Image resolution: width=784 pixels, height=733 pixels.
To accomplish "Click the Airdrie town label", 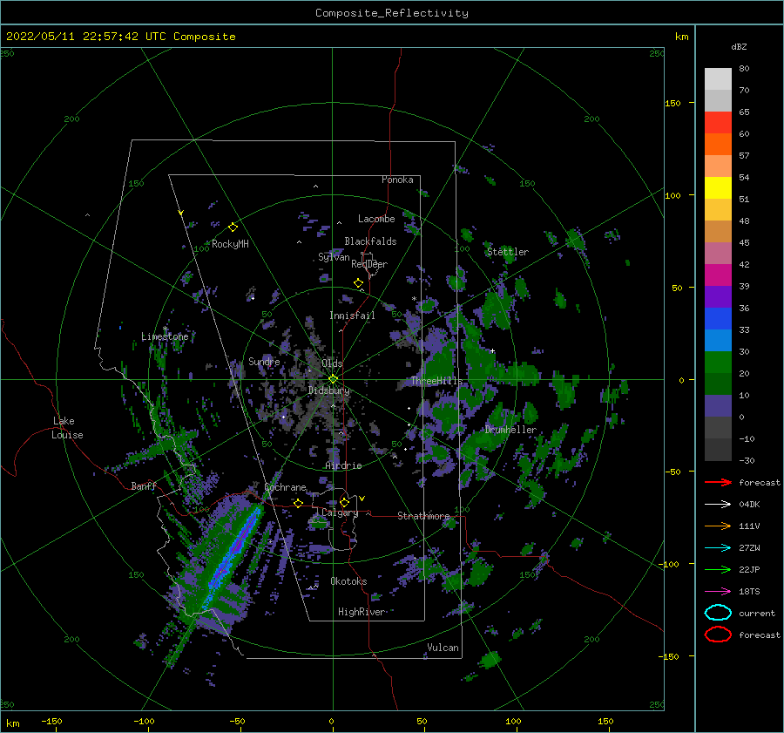I will [343, 465].
